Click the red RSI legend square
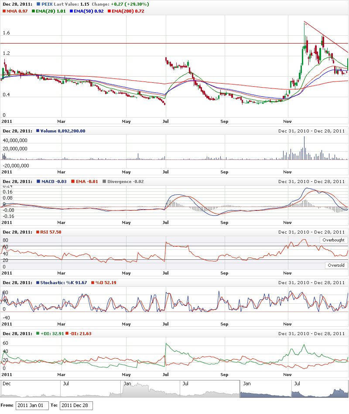The height and width of the screenshot is (414, 349). [38, 232]
